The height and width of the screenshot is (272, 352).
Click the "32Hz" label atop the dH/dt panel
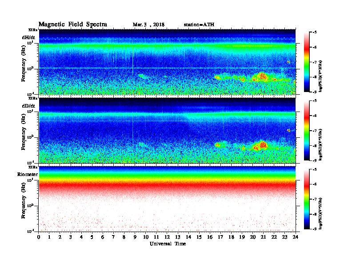[x=33, y=30]
